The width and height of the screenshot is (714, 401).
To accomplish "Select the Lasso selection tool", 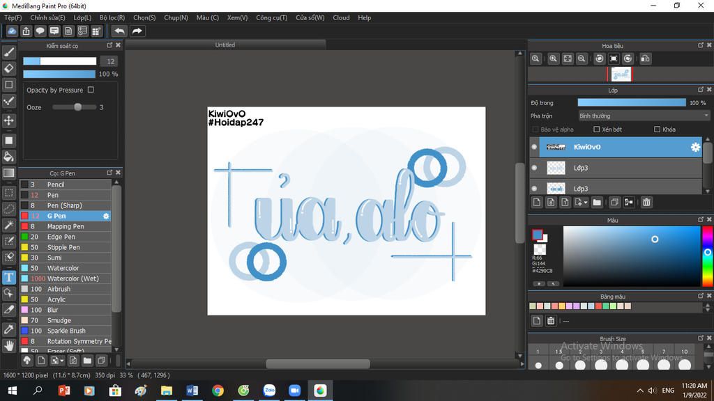I will coord(8,209).
